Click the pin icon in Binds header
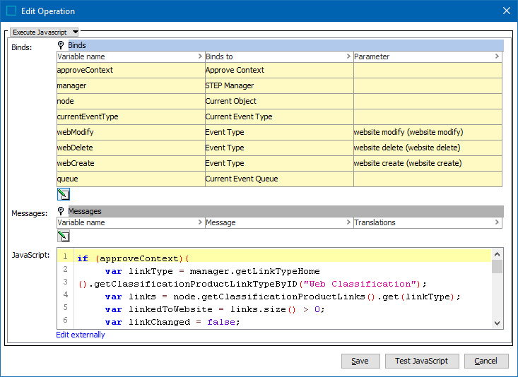This screenshot has height=377, width=518. (61, 45)
